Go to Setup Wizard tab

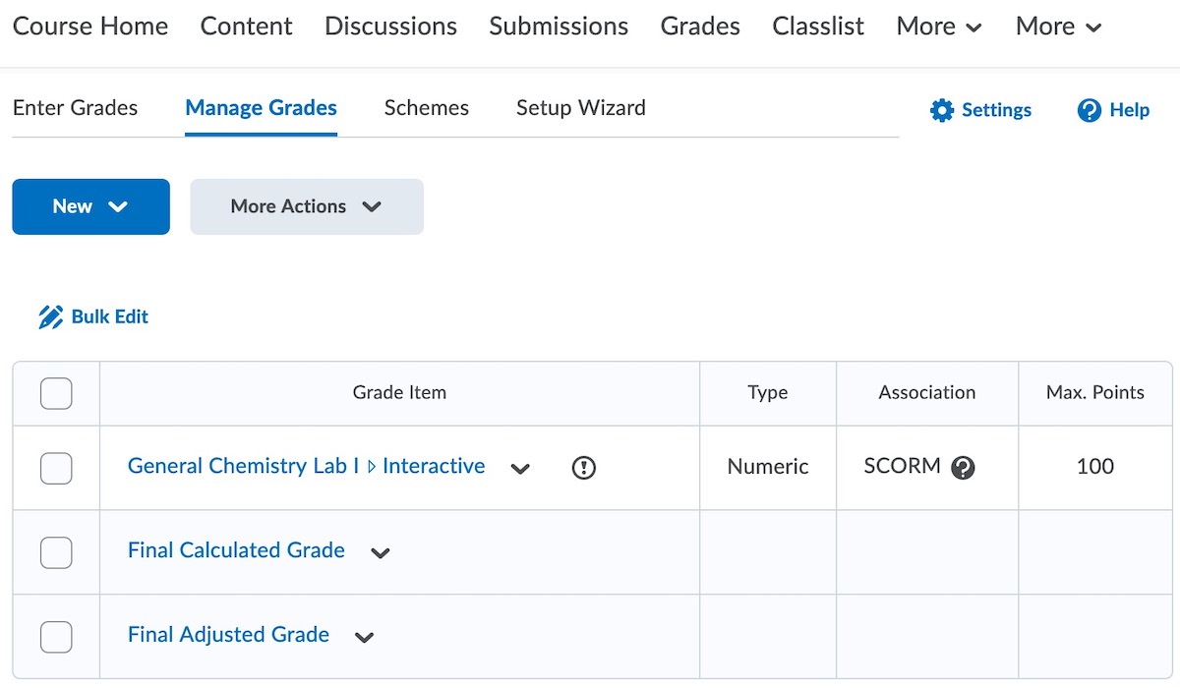tap(580, 108)
